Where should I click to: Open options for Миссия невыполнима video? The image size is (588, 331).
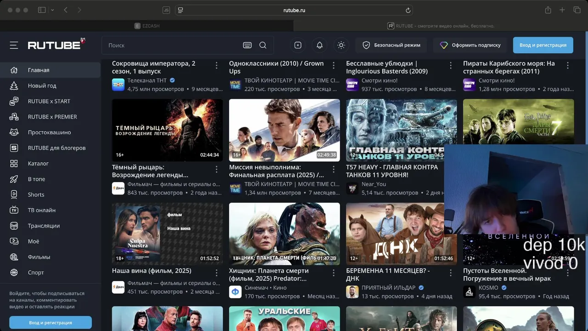click(334, 169)
